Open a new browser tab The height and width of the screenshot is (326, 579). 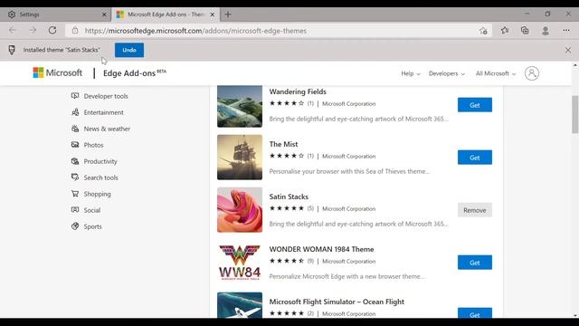[228, 14]
